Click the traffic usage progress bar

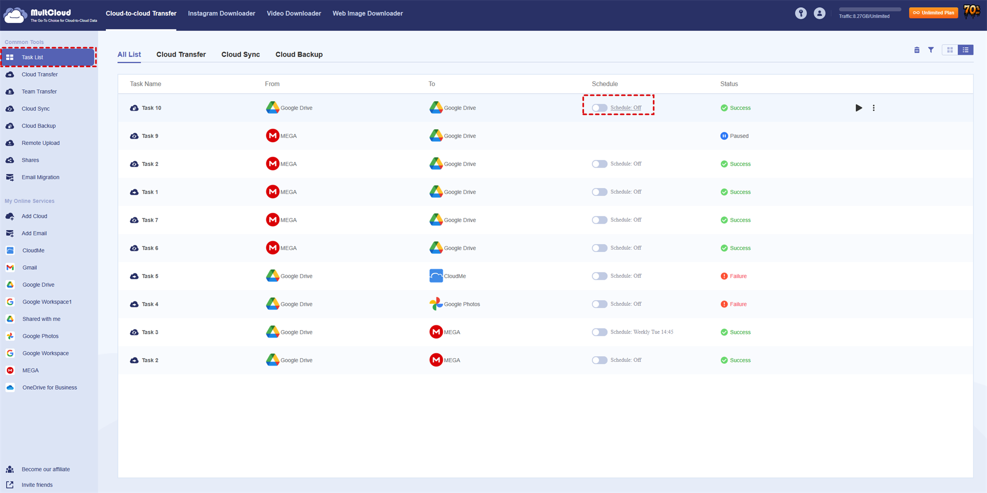pyautogui.click(x=870, y=9)
